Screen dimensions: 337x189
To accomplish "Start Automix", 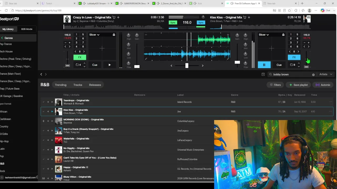I will click(x=323, y=85).
